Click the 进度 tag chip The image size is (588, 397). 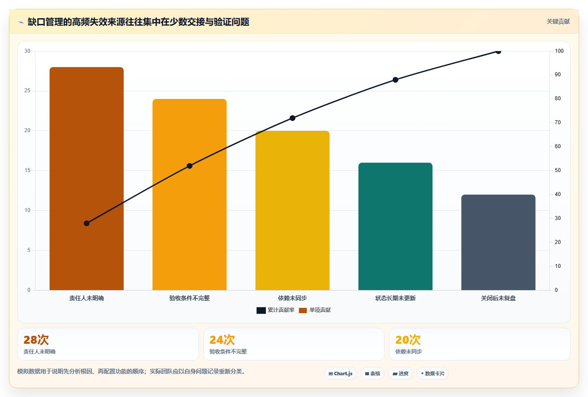pyautogui.click(x=400, y=373)
